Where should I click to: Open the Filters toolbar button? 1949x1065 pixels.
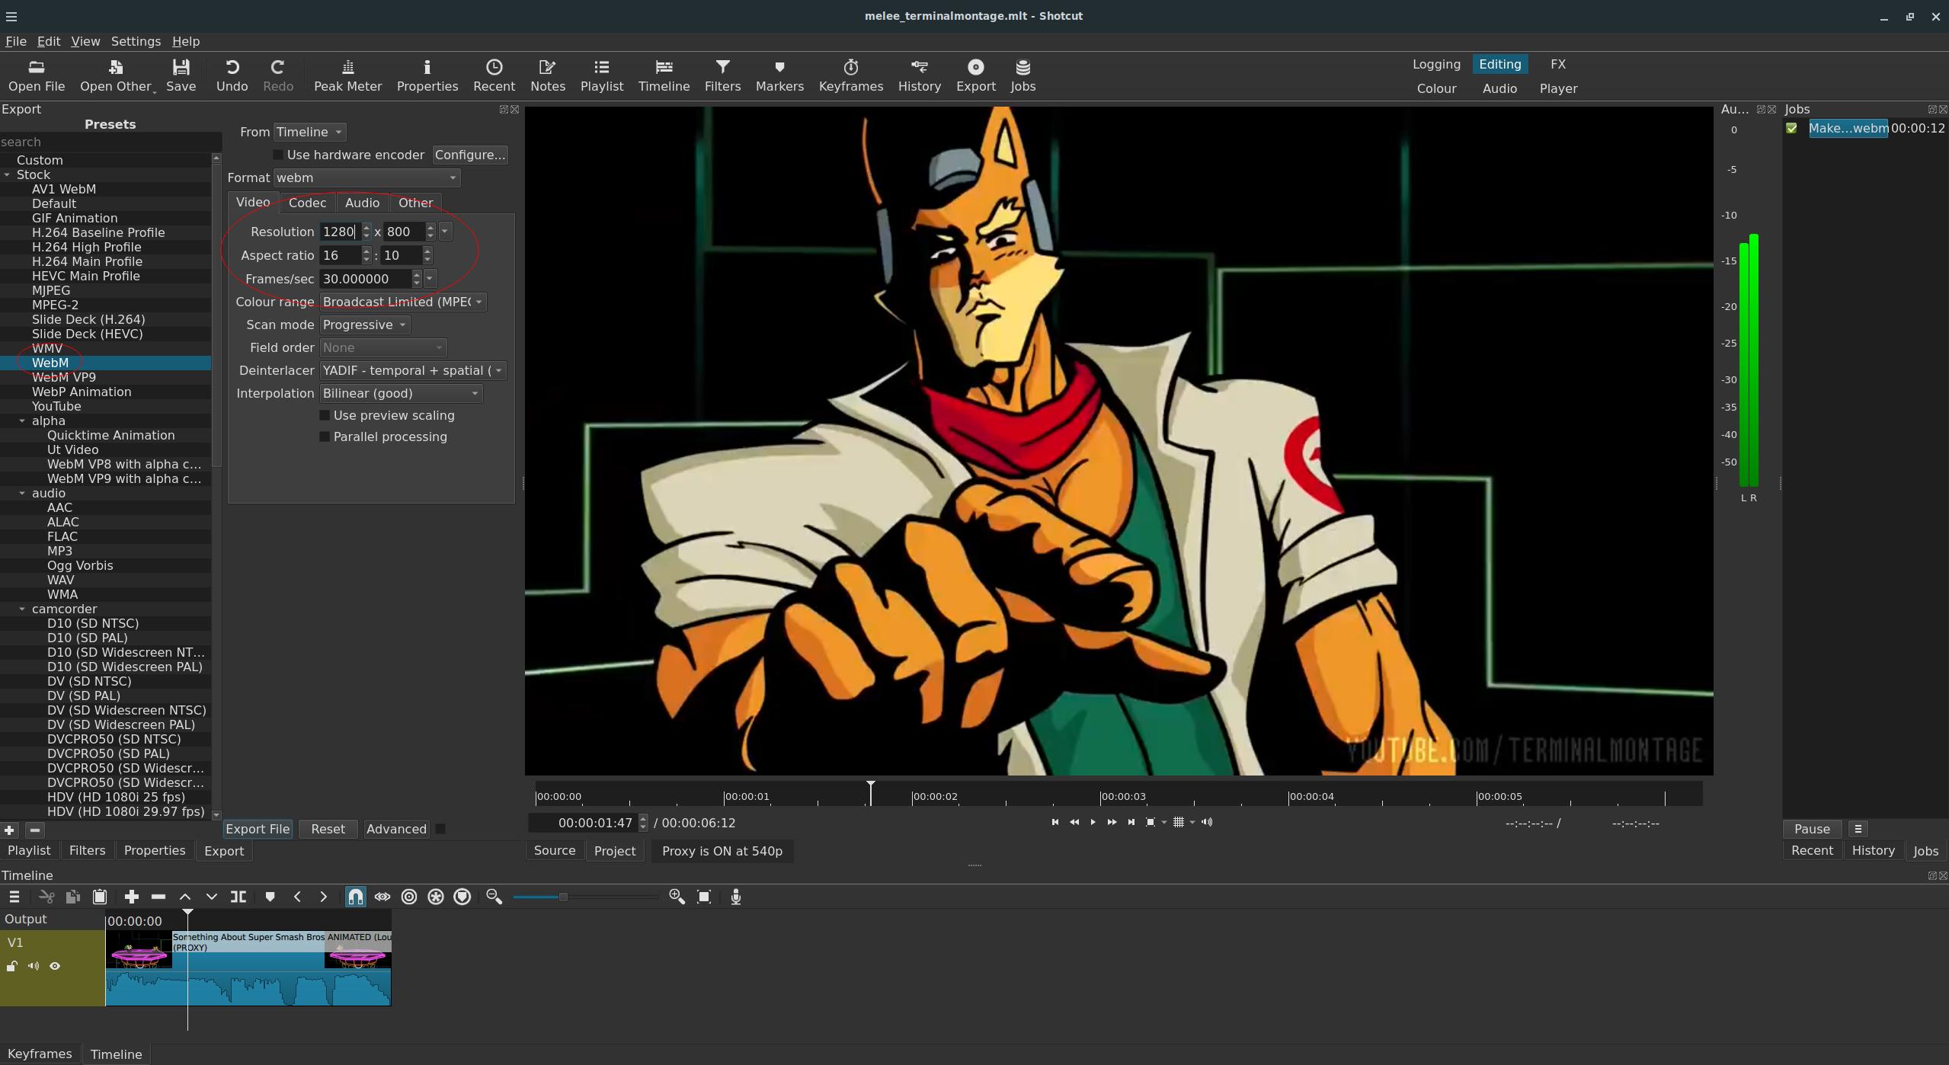(x=722, y=76)
